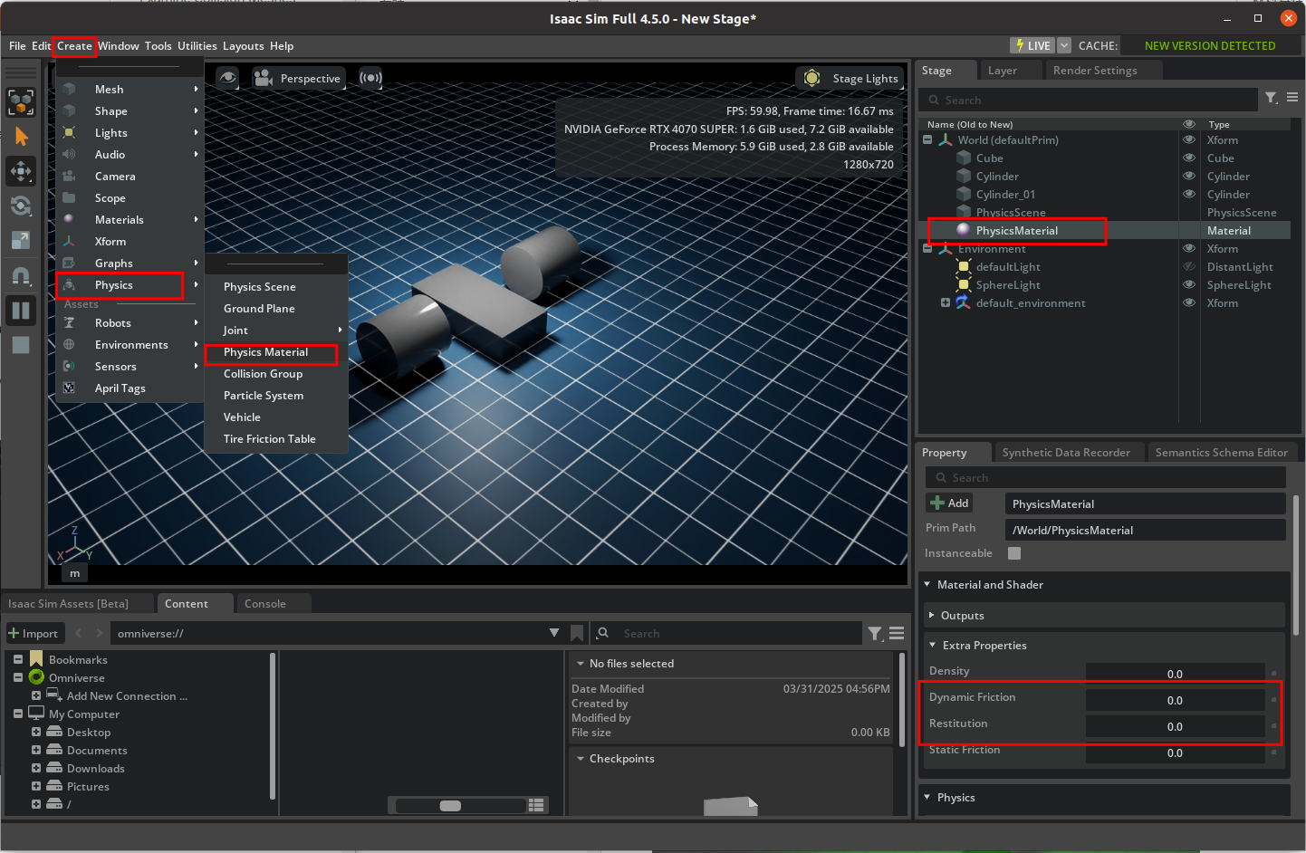Toggle visibility of Cylinder_01 prim
The width and height of the screenshot is (1306, 853).
[1189, 195]
